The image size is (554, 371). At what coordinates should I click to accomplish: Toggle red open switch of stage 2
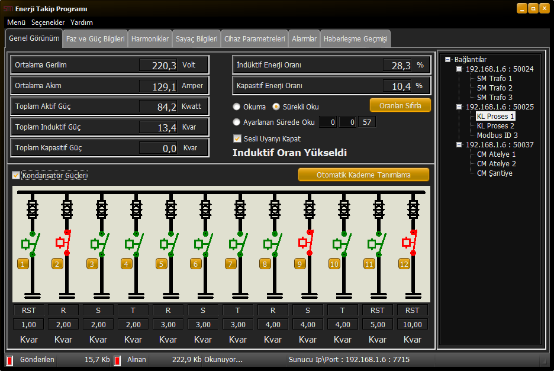pyautogui.click(x=64, y=243)
